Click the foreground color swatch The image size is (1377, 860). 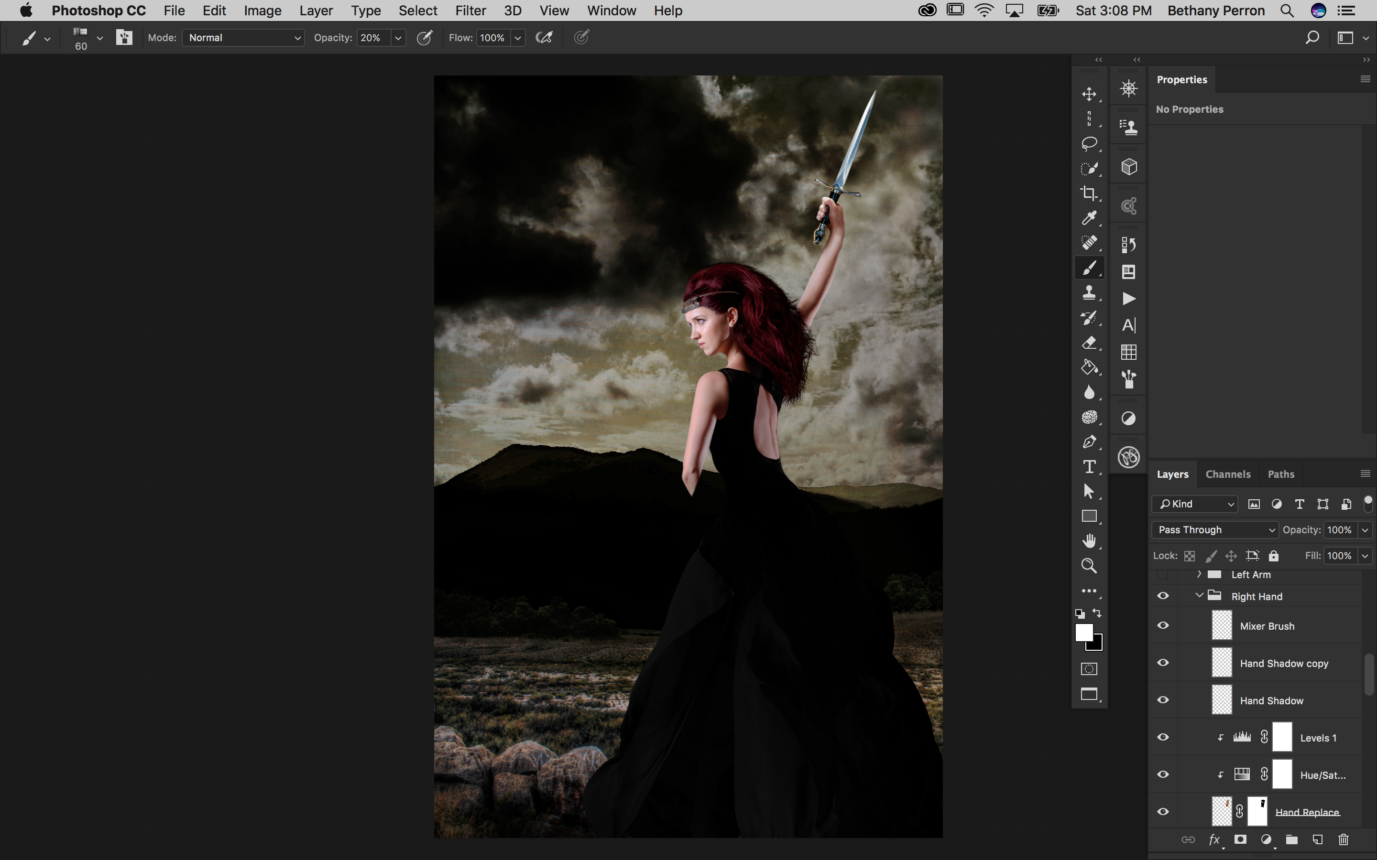(1083, 632)
